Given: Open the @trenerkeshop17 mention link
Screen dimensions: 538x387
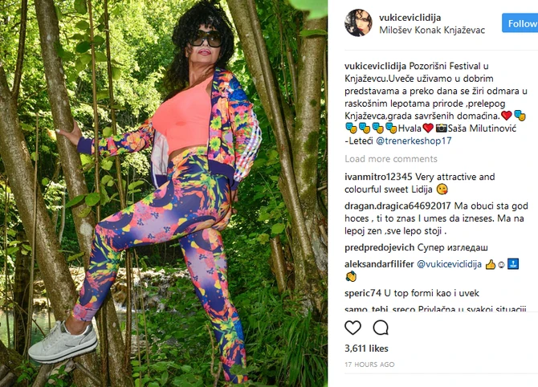Looking at the screenshot, I should (414, 141).
